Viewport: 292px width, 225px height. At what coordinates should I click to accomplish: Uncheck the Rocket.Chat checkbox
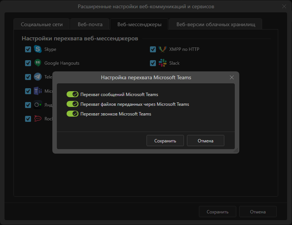point(28,119)
